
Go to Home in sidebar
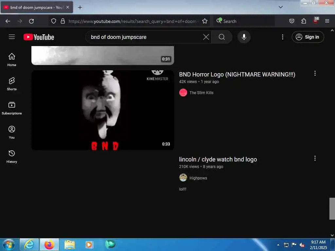tap(12, 59)
